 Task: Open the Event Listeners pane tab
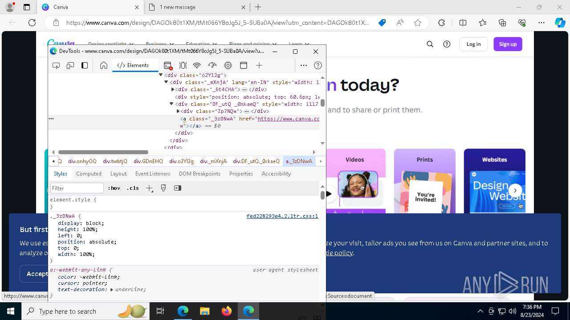coord(153,174)
